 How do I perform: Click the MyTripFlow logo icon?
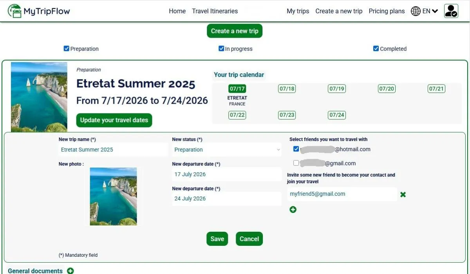(x=14, y=11)
